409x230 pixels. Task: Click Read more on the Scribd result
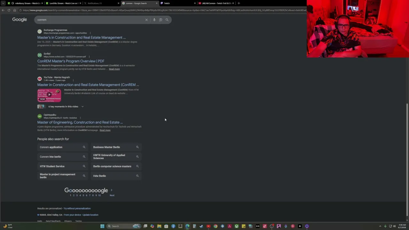pyautogui.click(x=114, y=69)
